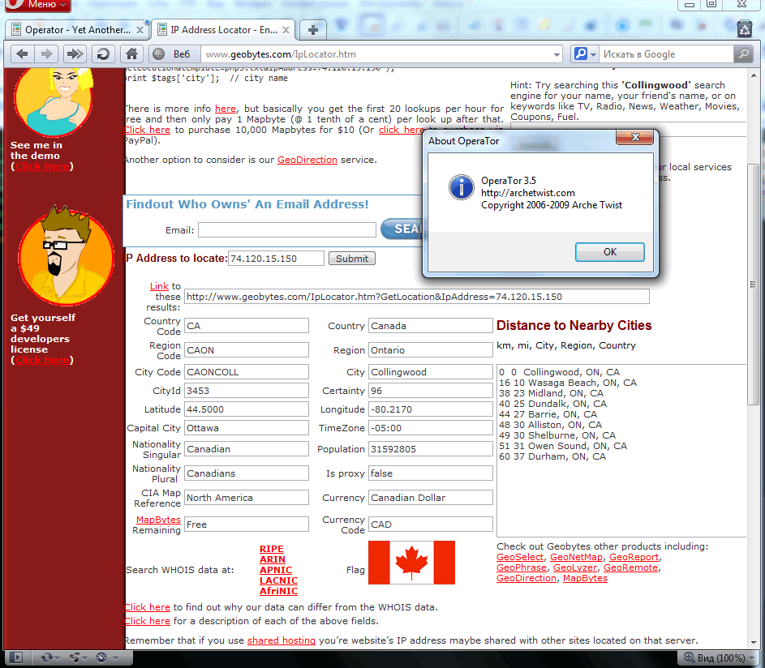Screen dimensions: 765x668
Task: Add a new tab with plus button
Action: (313, 30)
